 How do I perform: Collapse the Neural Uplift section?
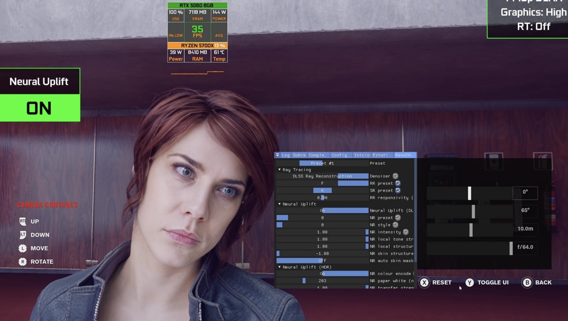pos(279,204)
